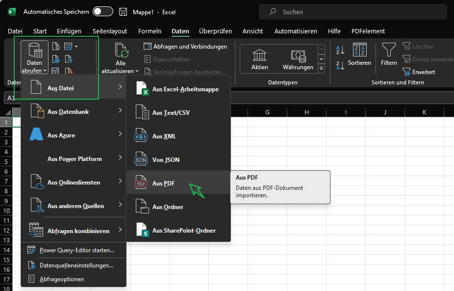
Task: Click the Alle aktualisieren refresh icon
Action: [x=121, y=50]
